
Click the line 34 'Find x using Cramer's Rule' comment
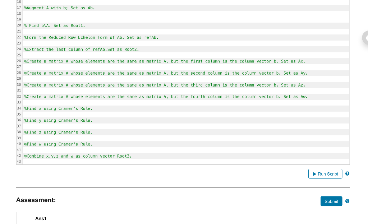(57, 108)
